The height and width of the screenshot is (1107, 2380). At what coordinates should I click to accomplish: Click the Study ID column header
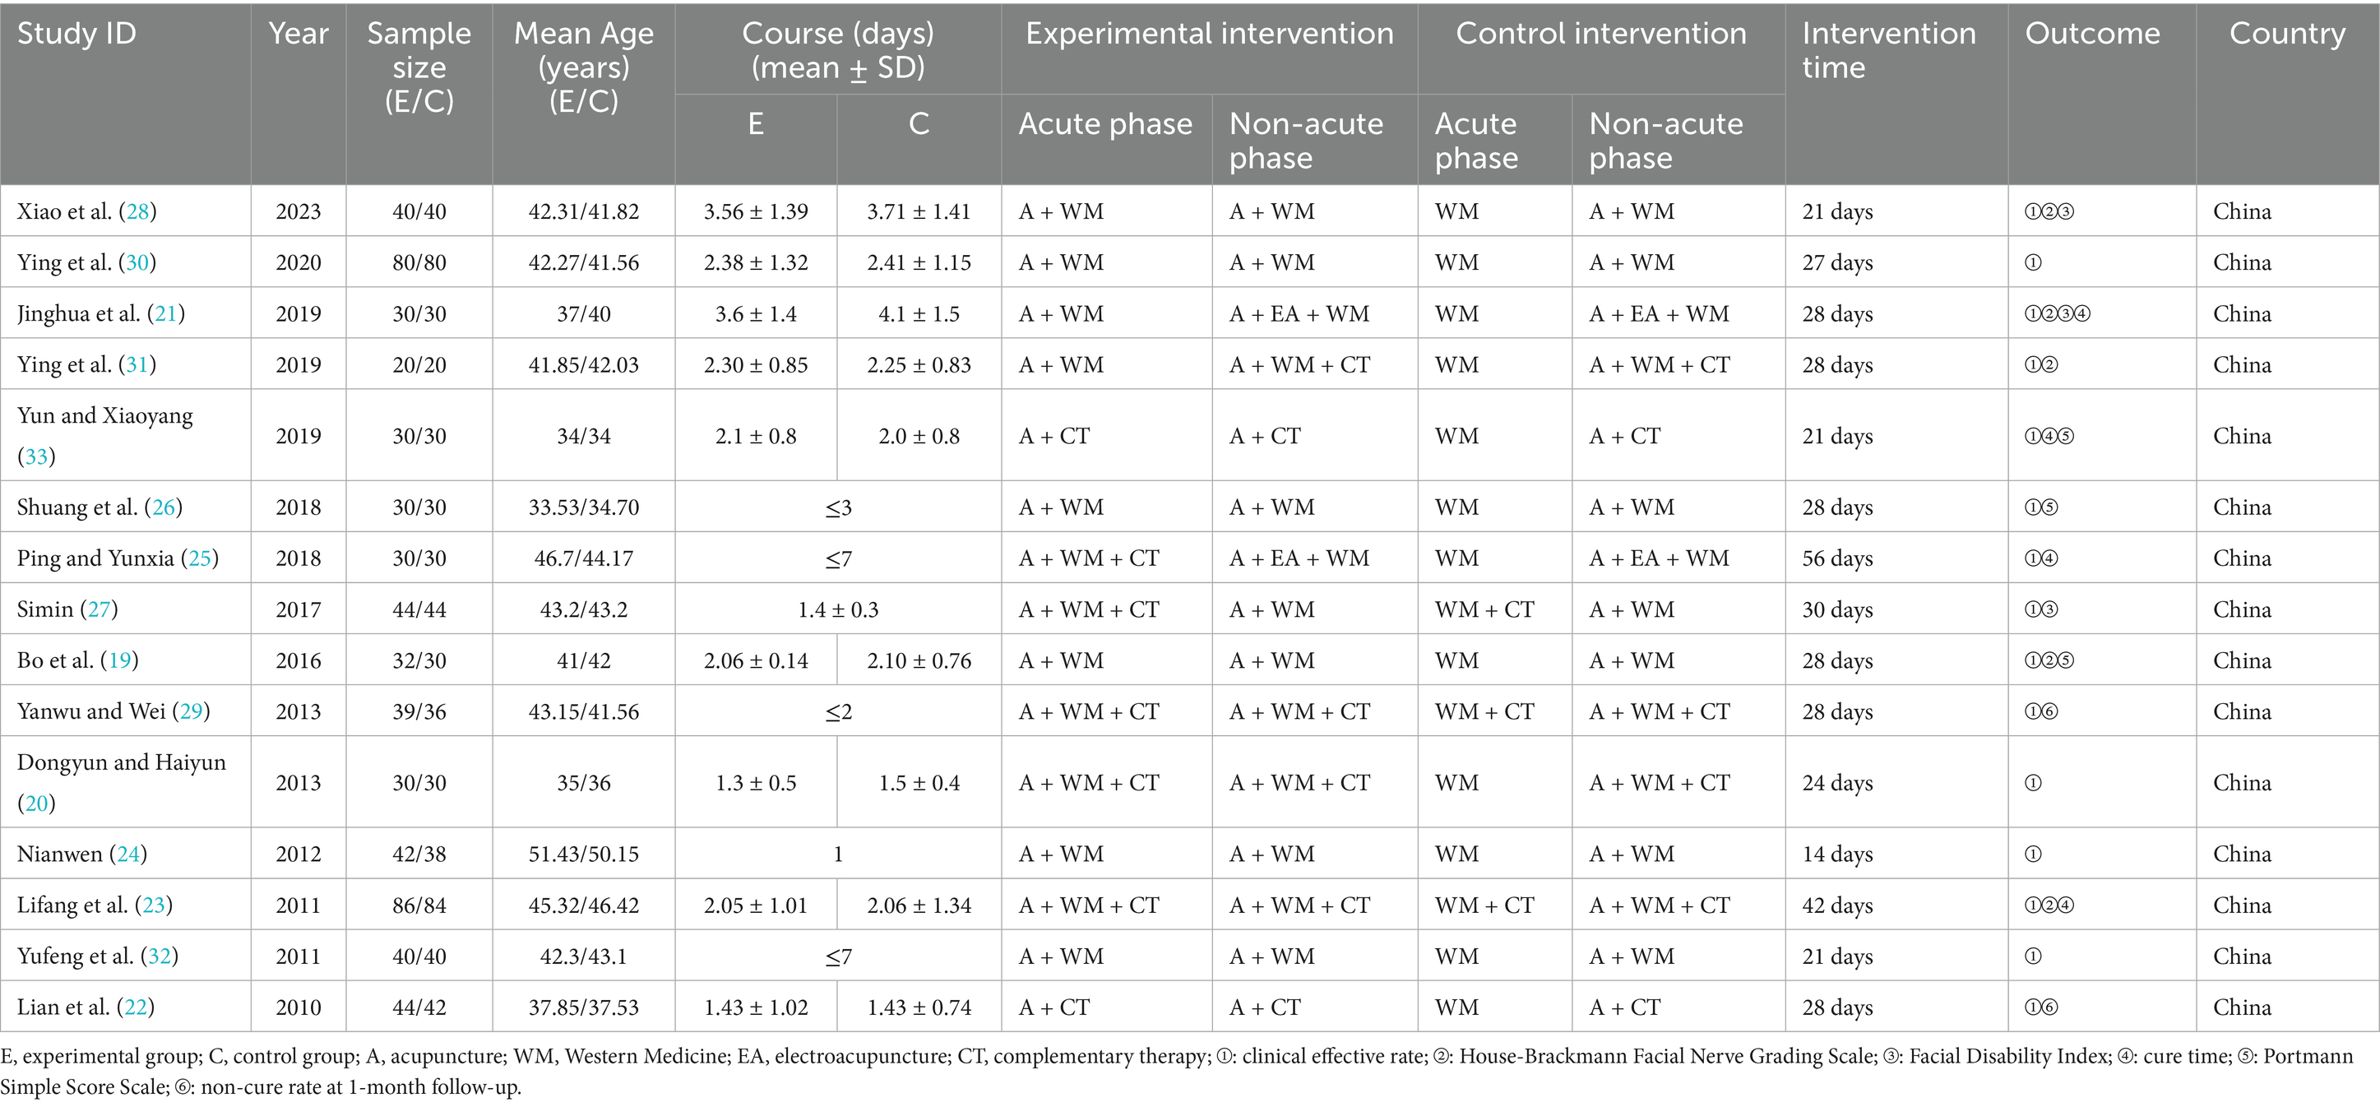coord(76,35)
